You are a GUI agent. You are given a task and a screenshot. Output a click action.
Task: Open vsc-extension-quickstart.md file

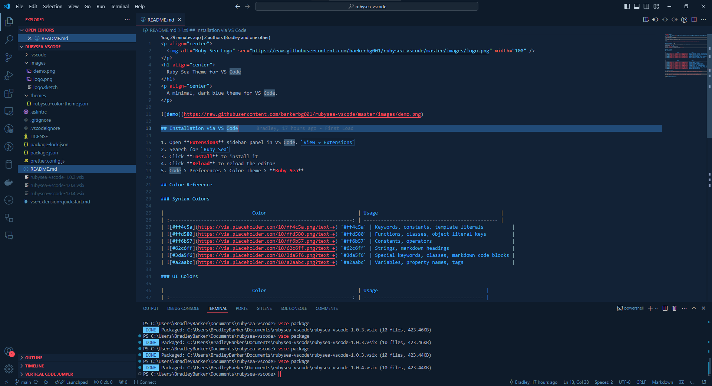point(60,202)
